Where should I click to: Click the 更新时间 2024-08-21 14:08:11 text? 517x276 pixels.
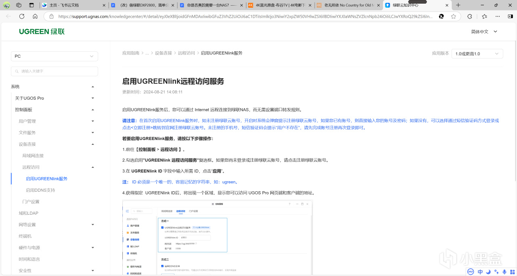point(153,92)
